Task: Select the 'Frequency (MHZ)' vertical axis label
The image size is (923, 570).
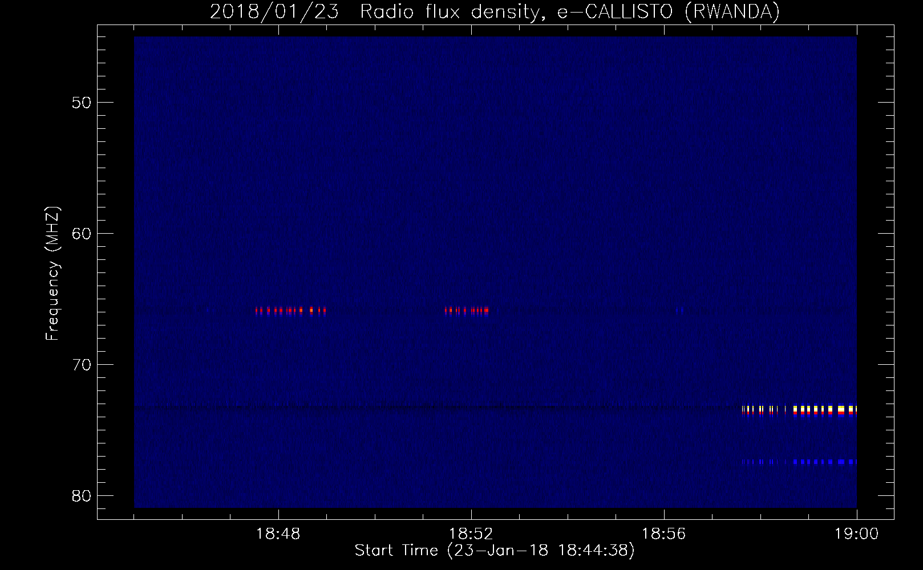Action: tap(52, 274)
